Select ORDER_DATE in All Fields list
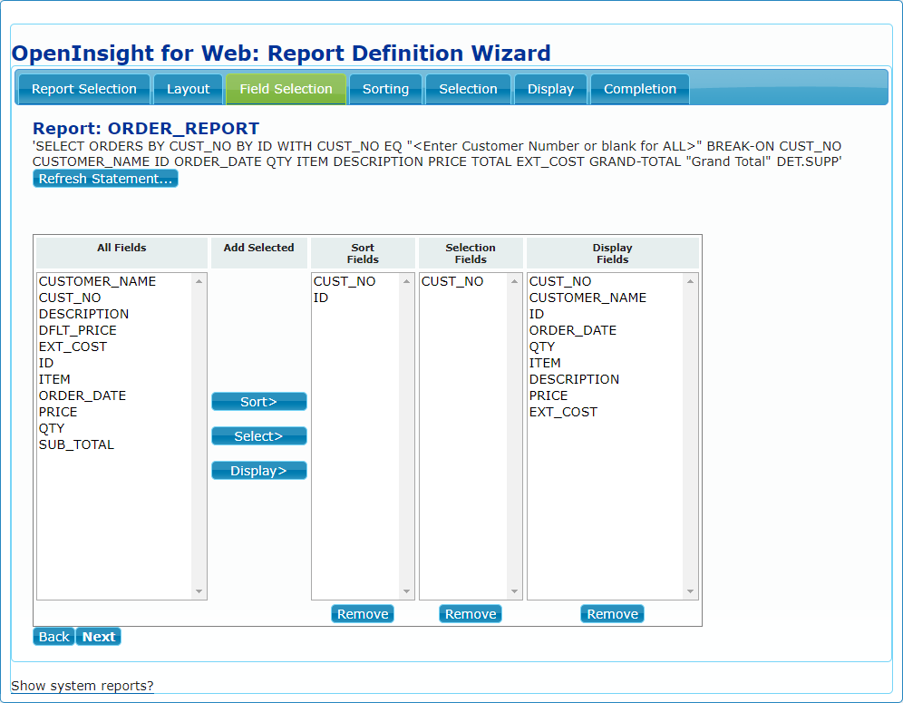Image resolution: width=903 pixels, height=703 pixels. [x=114, y=395]
